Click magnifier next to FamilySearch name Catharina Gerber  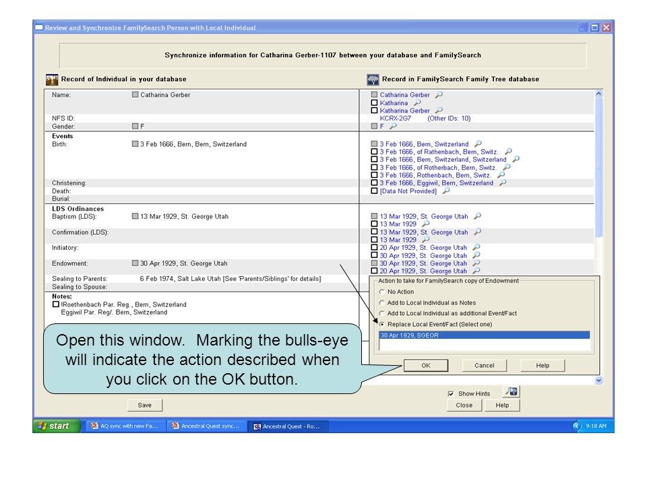439,94
